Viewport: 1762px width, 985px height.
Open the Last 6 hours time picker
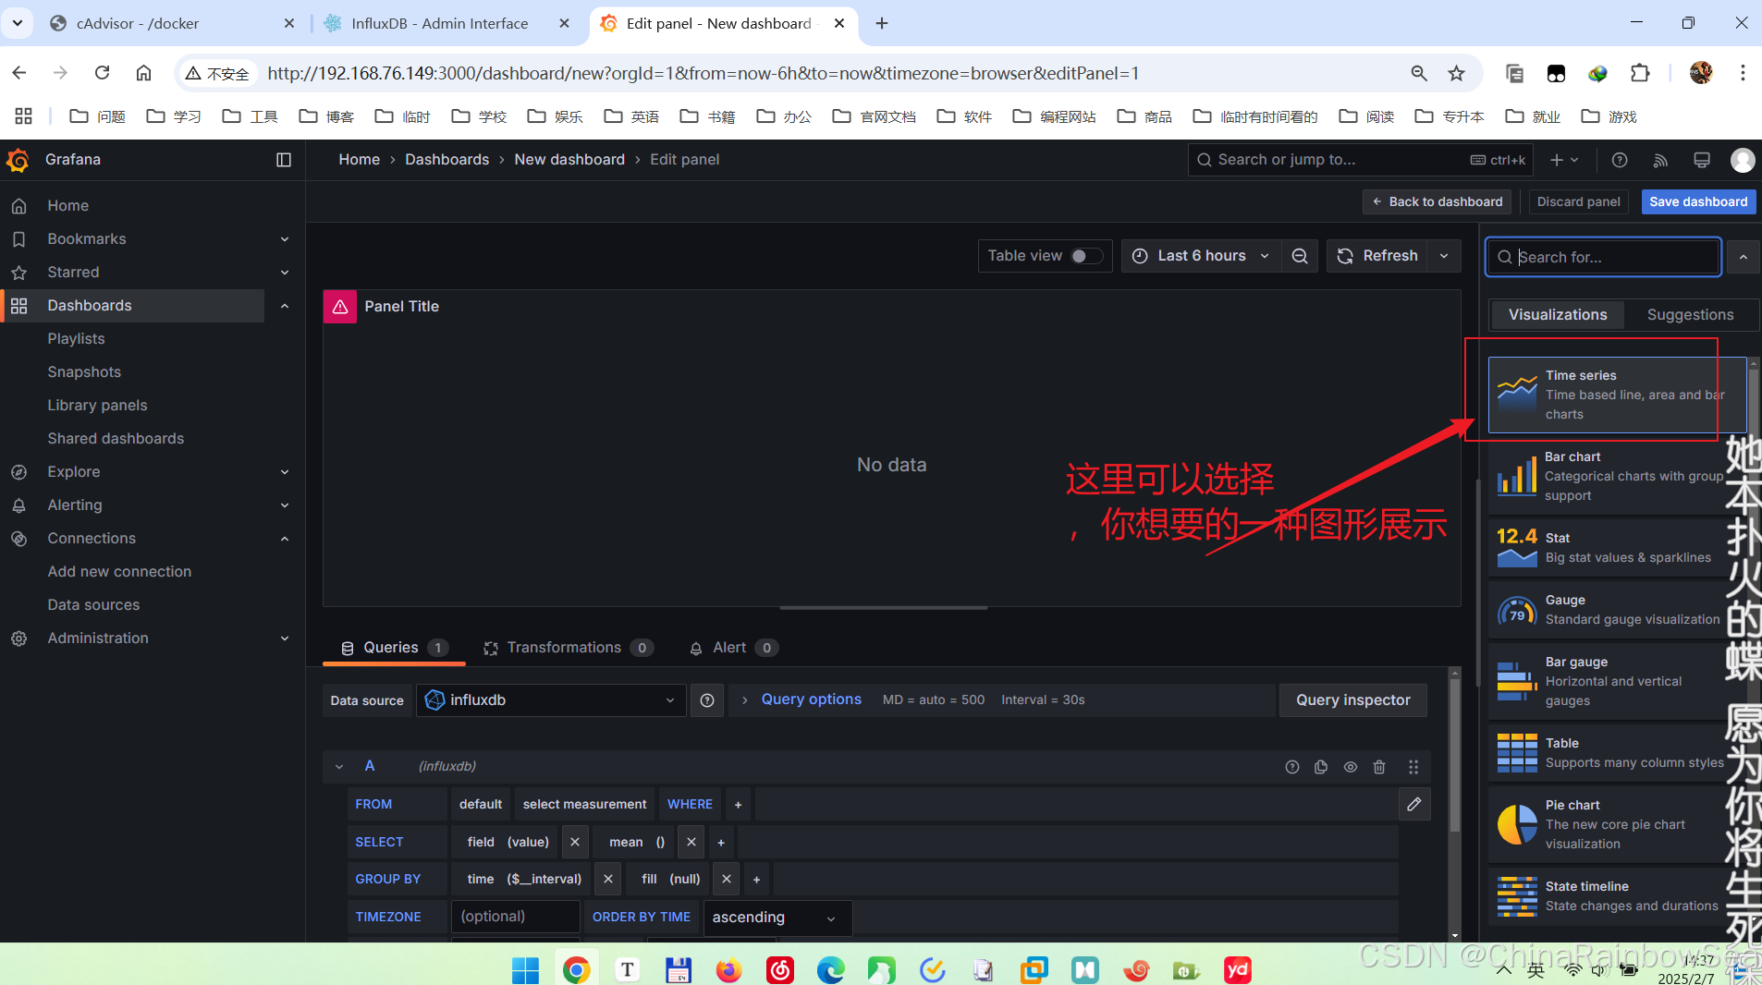[x=1201, y=256]
